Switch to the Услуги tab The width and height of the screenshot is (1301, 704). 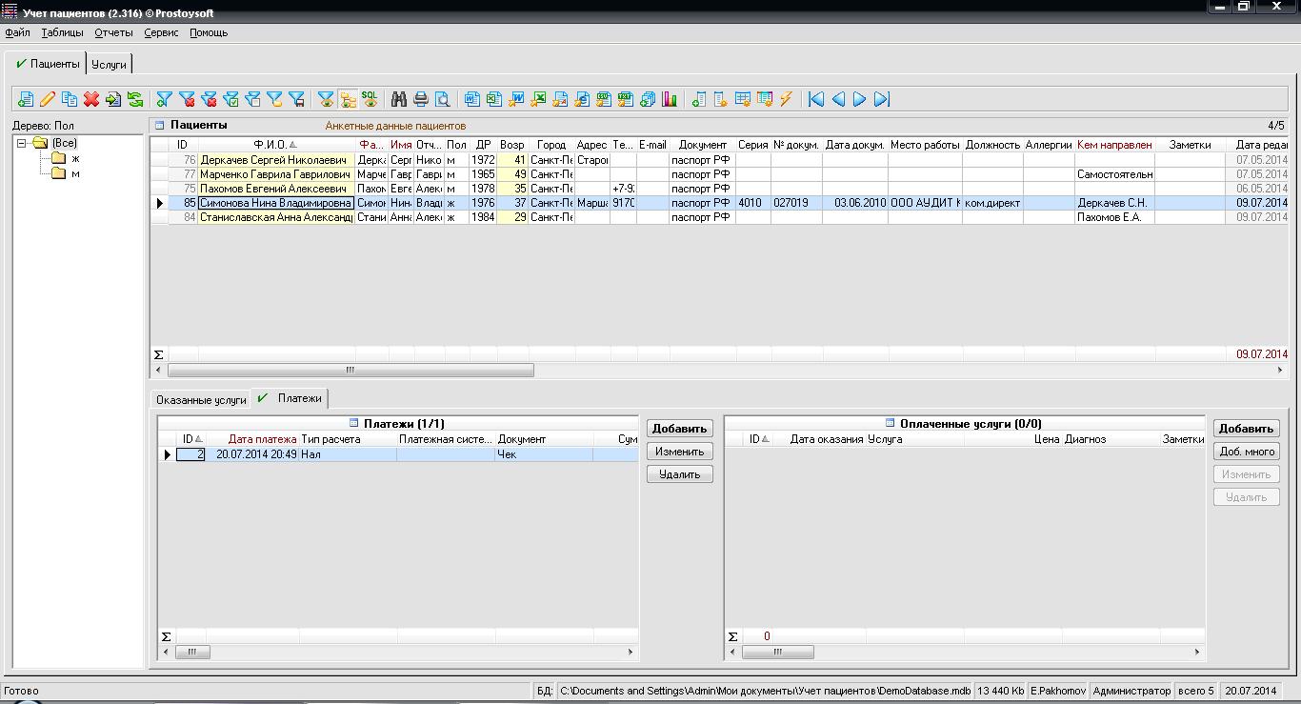[109, 65]
